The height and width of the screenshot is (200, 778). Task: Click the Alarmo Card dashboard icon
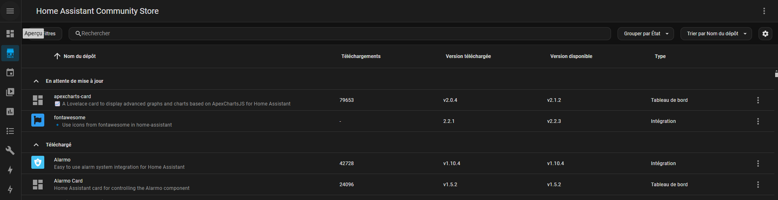[x=38, y=185]
